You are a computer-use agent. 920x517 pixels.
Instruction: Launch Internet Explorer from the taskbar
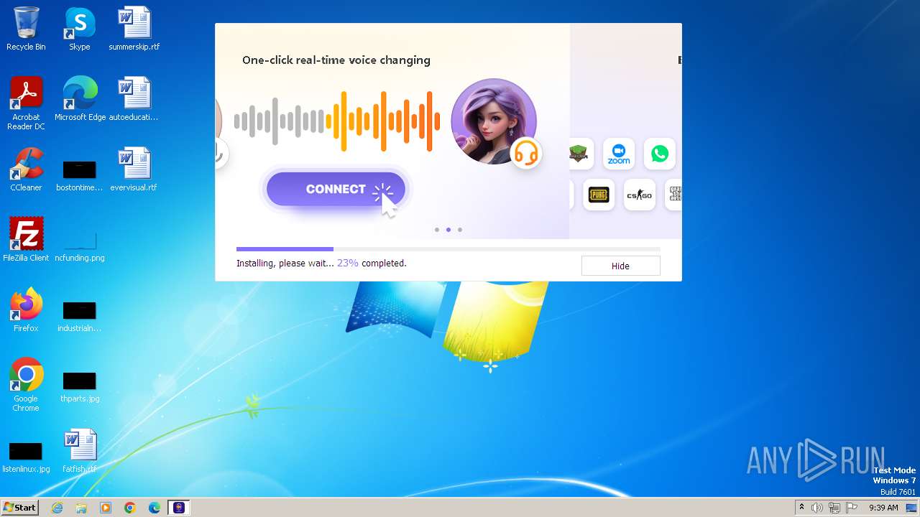pos(57,508)
